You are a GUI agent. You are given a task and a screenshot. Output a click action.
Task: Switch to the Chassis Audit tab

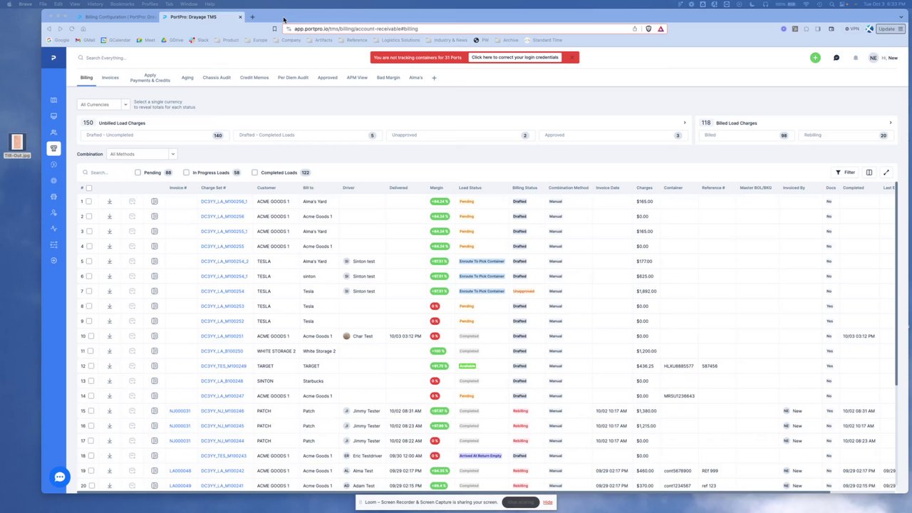tap(217, 78)
